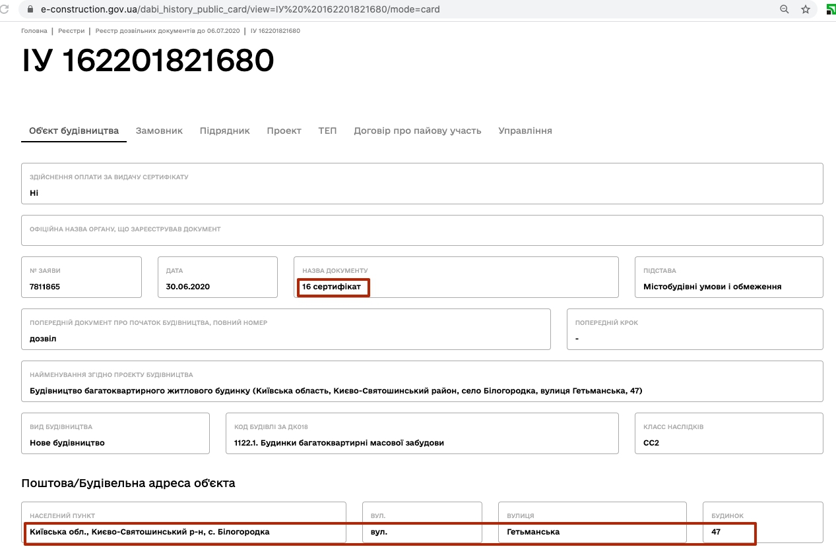
Task: Click the value дозвіл
Action: [44, 339]
